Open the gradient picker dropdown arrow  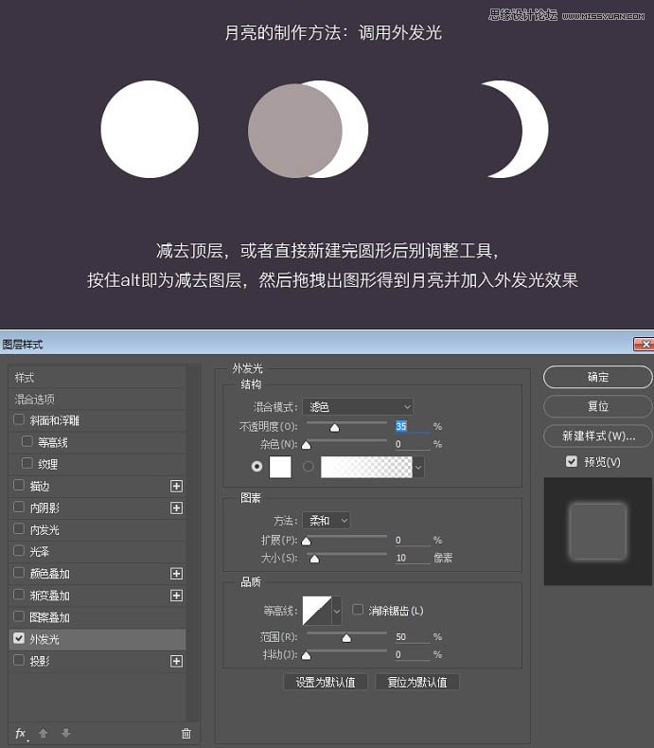pyautogui.click(x=418, y=467)
